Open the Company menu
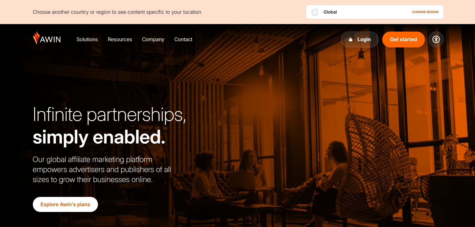Viewport: 475px width, 227px height. point(153,39)
